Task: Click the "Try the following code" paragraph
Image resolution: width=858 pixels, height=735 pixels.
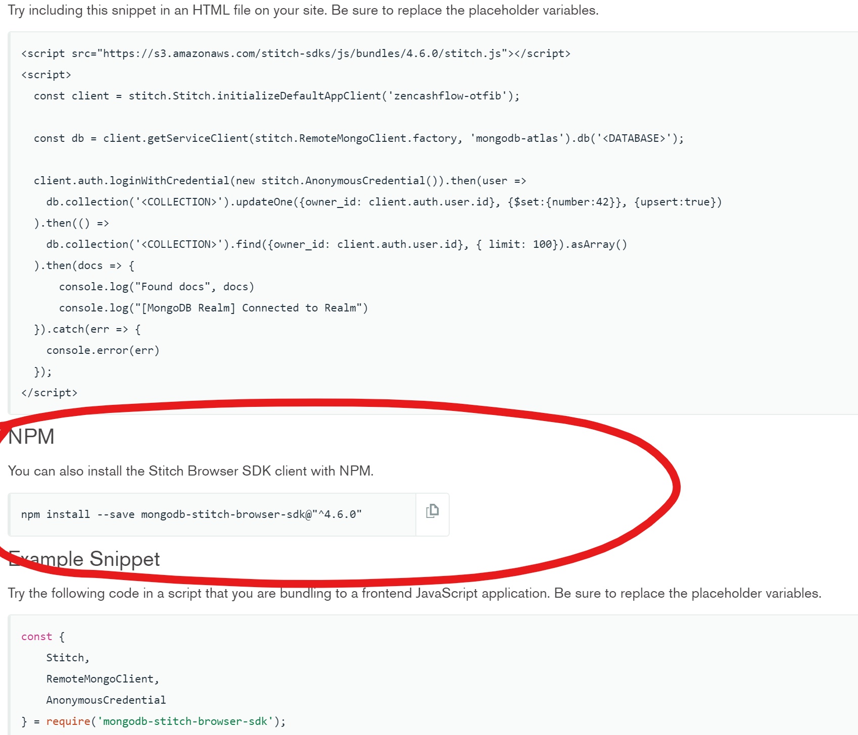Action: tap(414, 593)
